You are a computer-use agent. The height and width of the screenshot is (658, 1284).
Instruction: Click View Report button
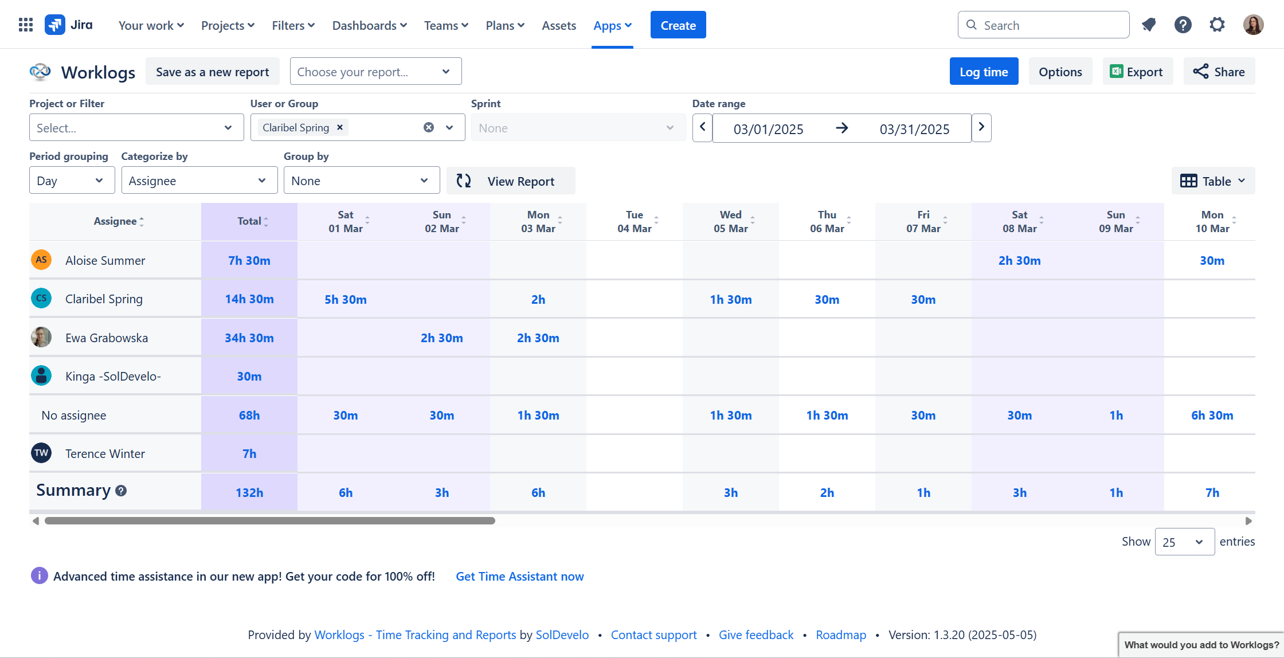pos(511,181)
